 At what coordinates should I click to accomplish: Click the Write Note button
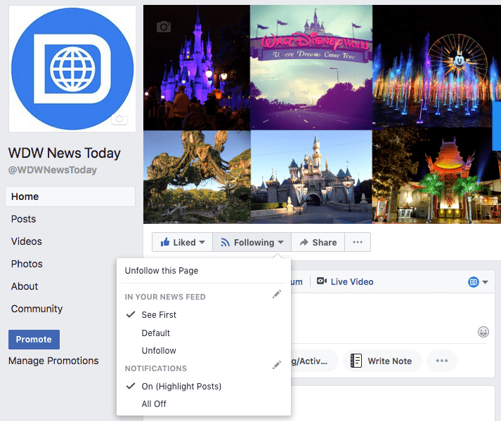(x=382, y=361)
